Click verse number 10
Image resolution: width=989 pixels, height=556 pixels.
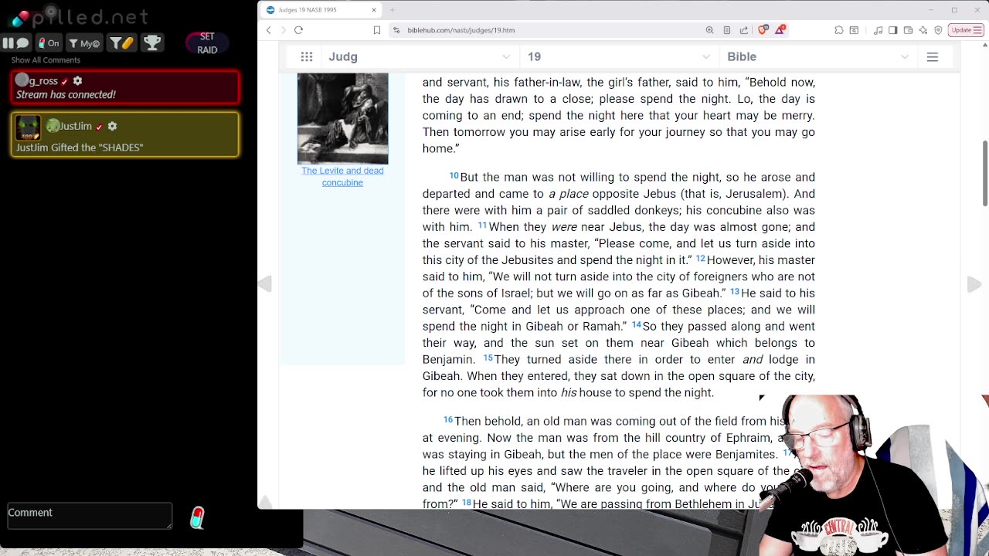coord(454,176)
